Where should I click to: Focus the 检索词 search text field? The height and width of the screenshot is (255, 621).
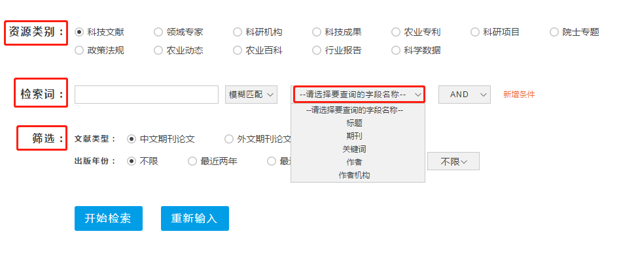(147, 95)
